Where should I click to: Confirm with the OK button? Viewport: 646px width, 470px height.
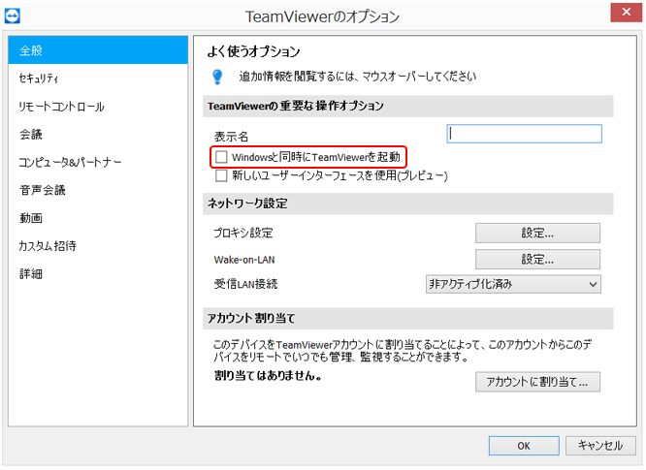[x=523, y=446]
